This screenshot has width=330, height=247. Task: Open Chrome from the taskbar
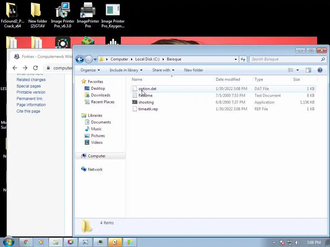point(26,242)
